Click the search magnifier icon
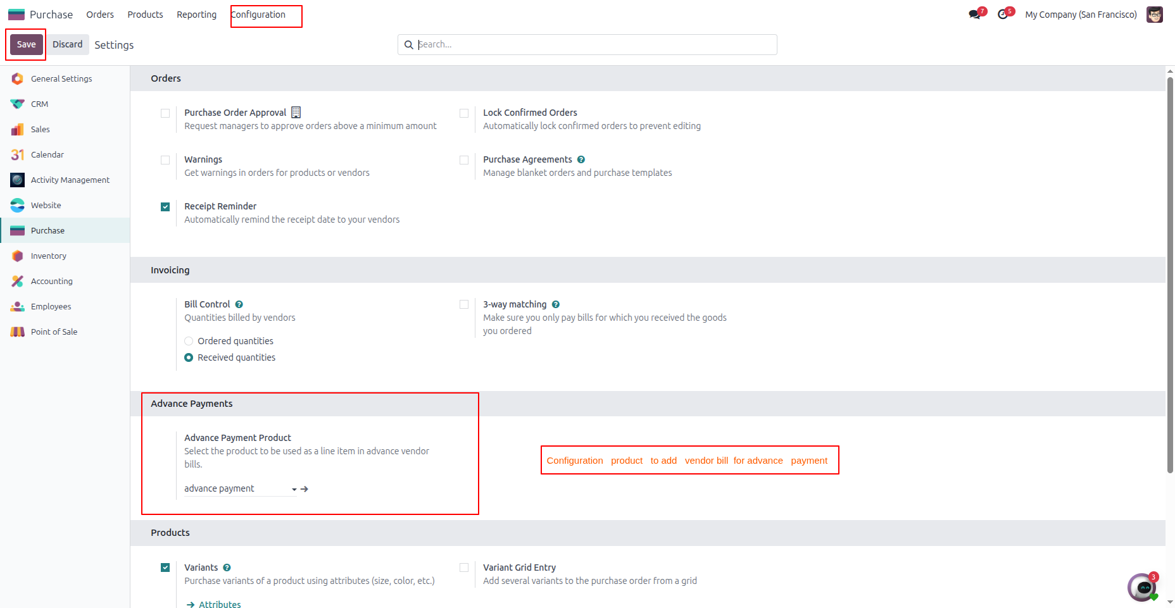1175x608 pixels. pos(409,45)
